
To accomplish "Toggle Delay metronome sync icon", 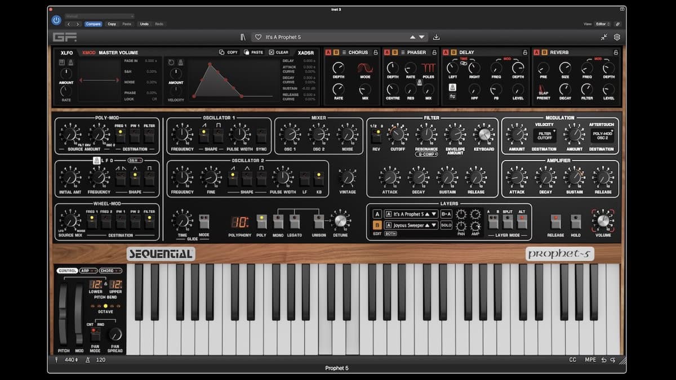I will pyautogui.click(x=452, y=87).
